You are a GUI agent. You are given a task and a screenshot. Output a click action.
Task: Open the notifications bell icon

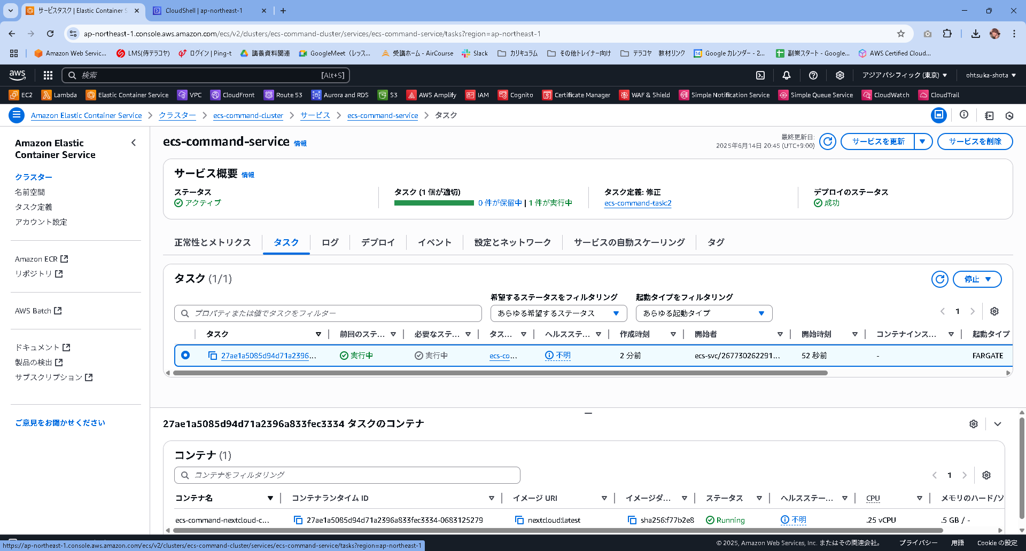(786, 75)
